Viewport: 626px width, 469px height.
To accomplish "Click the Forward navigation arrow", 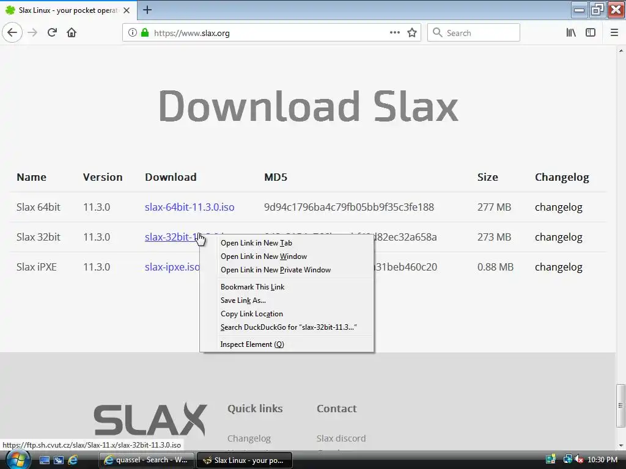I will tap(32, 33).
